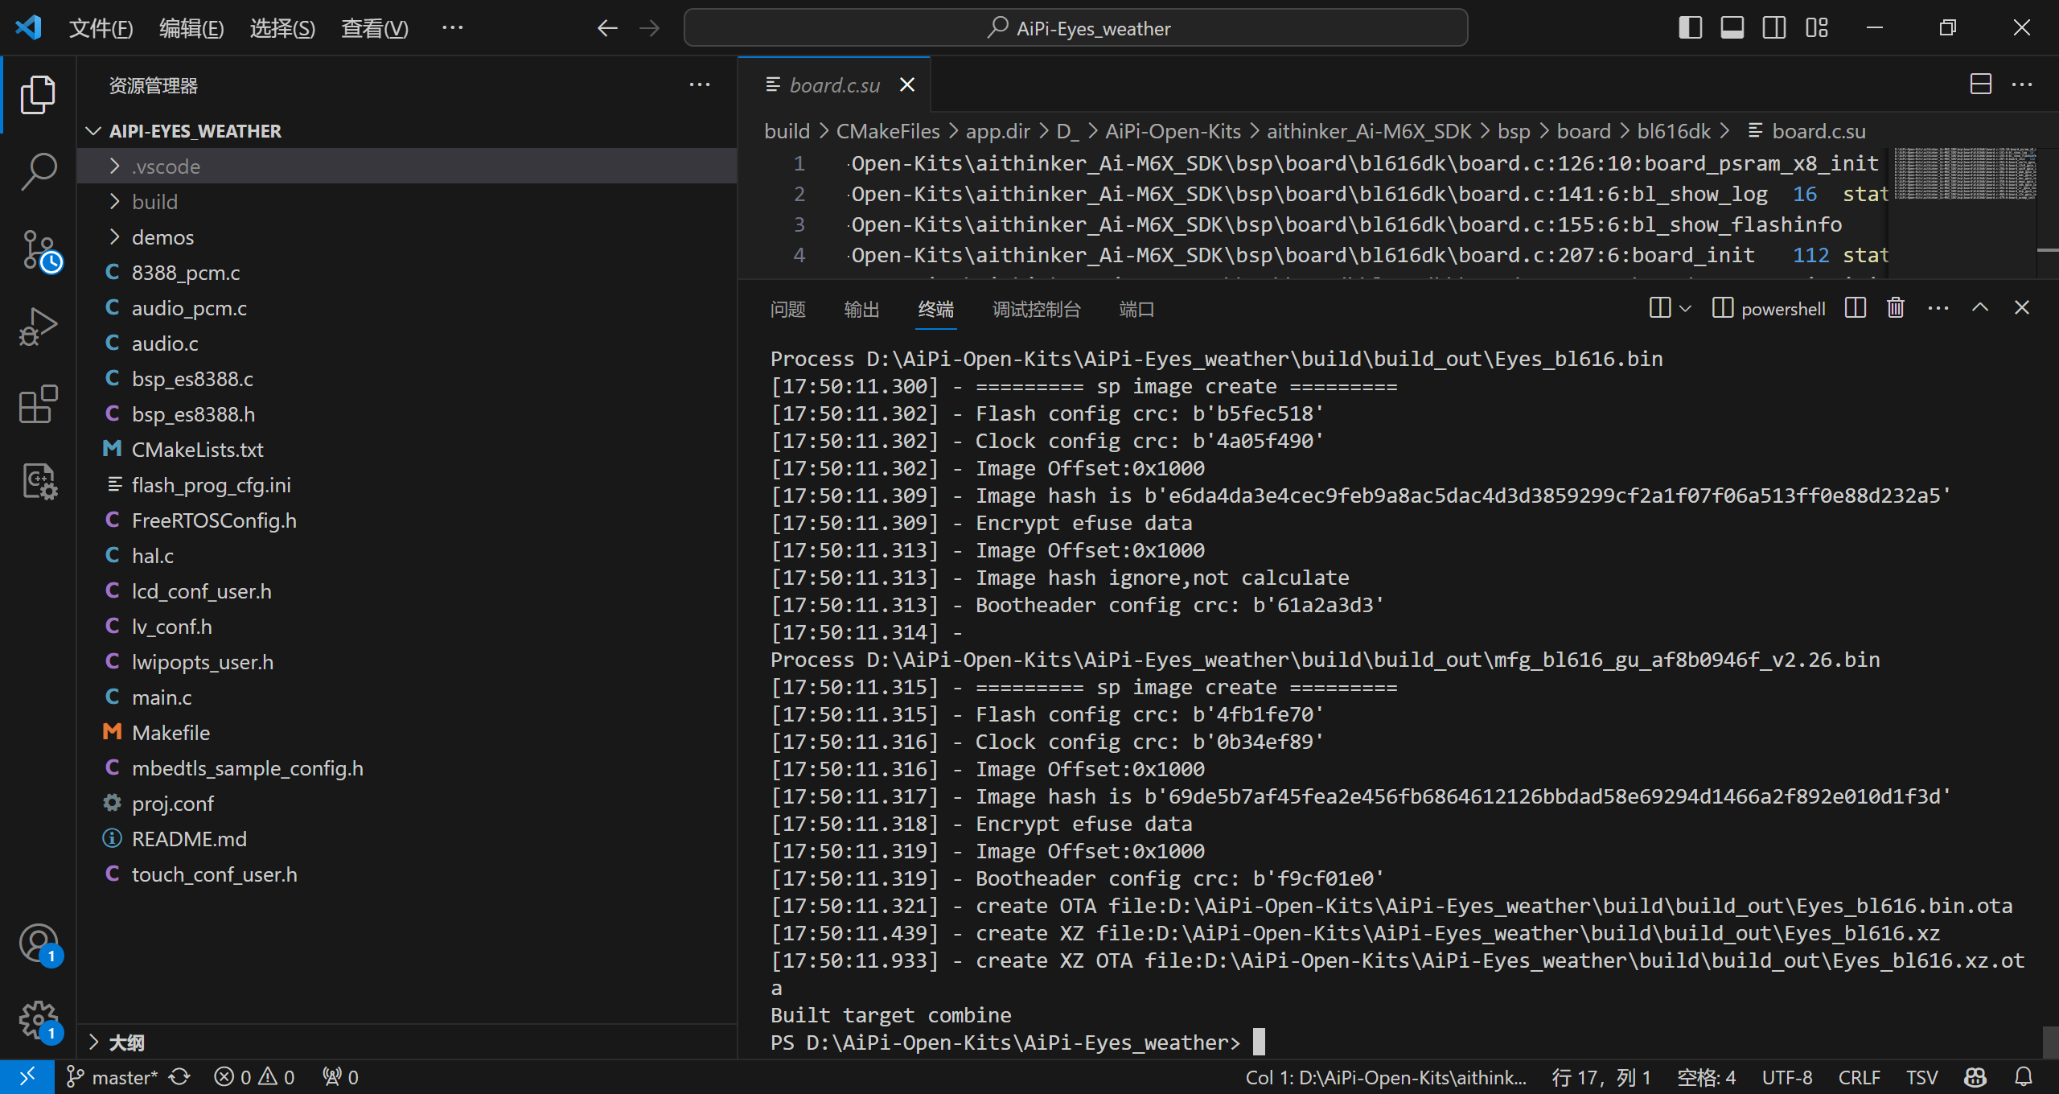Expand the 大纲 outline section
The width and height of the screenshot is (2059, 1094).
click(x=407, y=1043)
